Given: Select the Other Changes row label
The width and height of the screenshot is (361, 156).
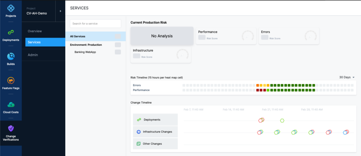Looking at the screenshot, I should coord(155,144).
